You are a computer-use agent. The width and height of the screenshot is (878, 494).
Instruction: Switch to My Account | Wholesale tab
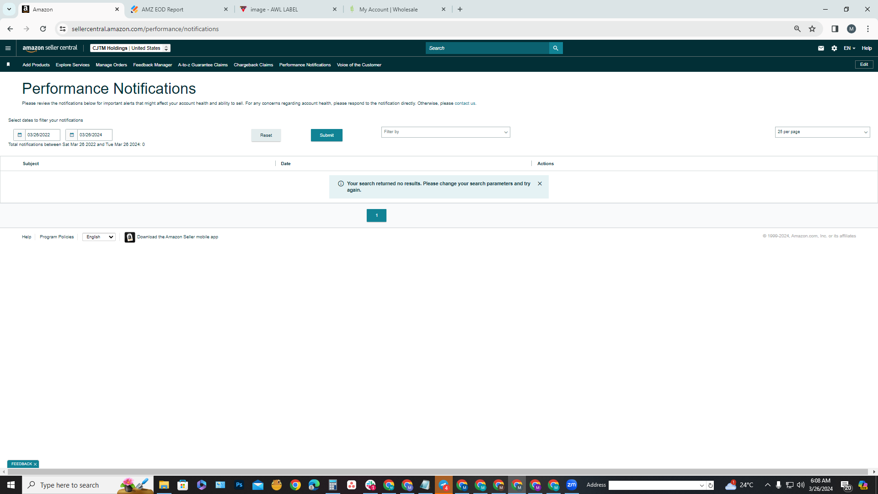[397, 9]
